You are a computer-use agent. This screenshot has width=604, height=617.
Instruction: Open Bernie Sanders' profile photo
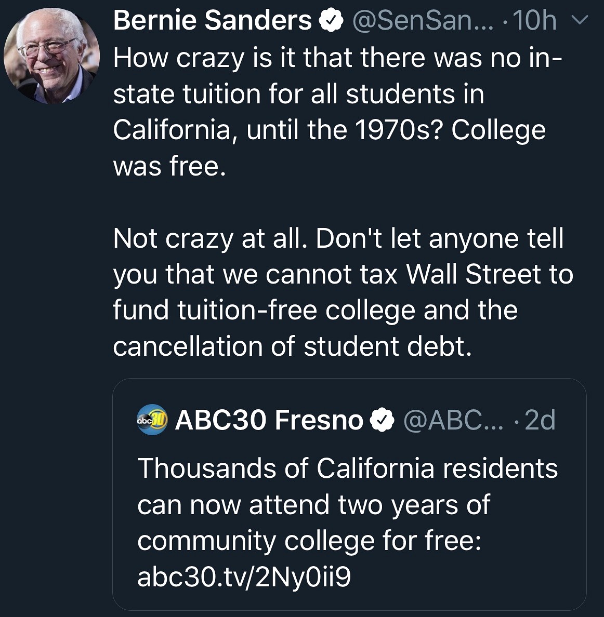pos(51,56)
